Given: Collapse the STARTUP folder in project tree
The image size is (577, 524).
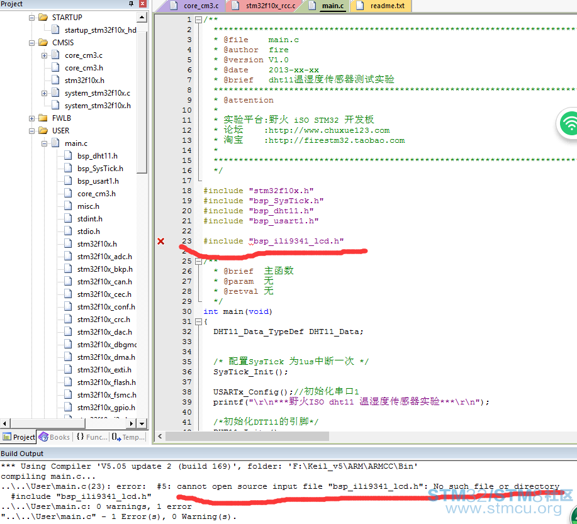Looking at the screenshot, I should [32, 18].
